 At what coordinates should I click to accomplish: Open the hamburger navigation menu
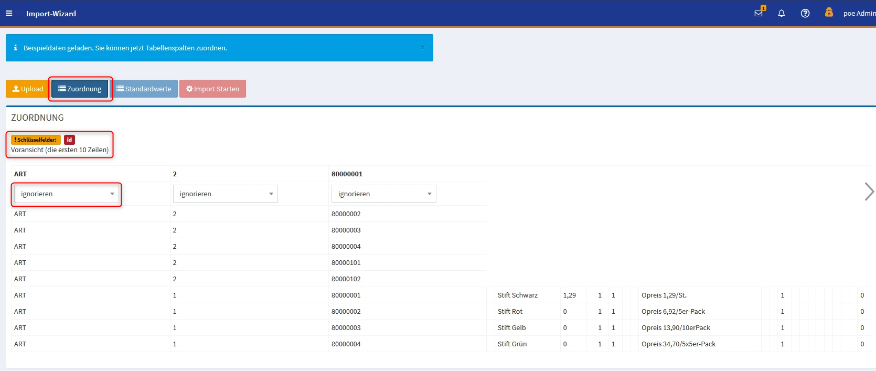coord(9,14)
